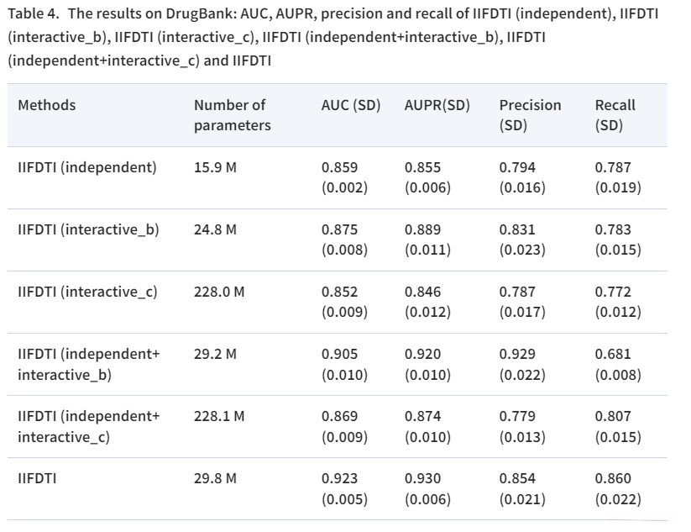Image resolution: width=691 pixels, height=532 pixels.
Task: Click the Precision value 0.929
Action: [517, 354]
